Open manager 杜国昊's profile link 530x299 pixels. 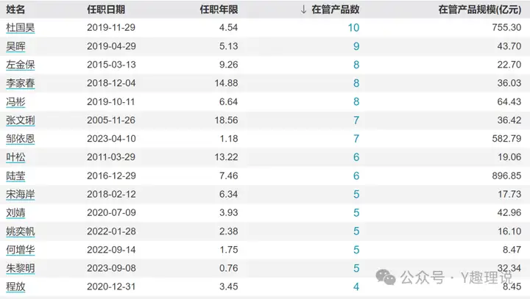coord(21,28)
